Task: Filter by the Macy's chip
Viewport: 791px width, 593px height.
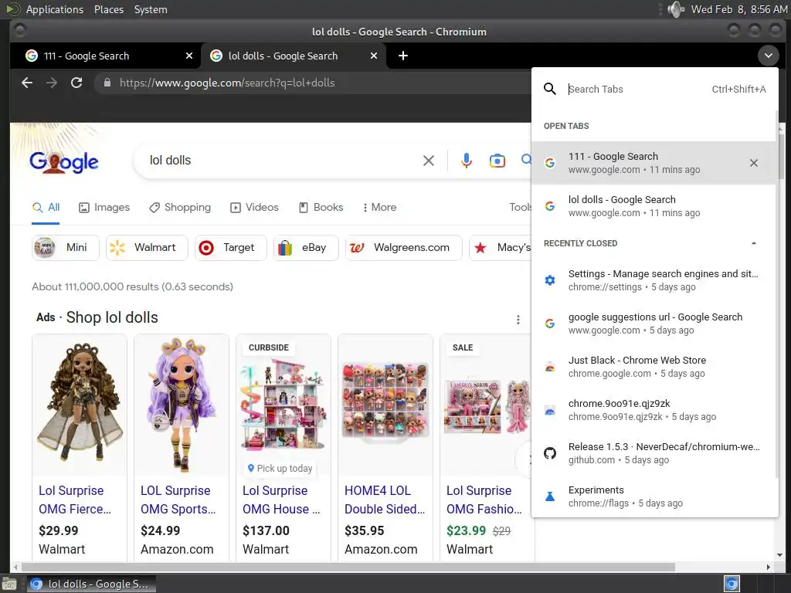Action: click(501, 248)
